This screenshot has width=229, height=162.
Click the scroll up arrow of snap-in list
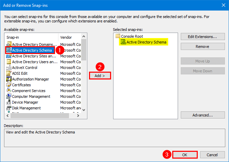pyautogui.click(x=84, y=36)
